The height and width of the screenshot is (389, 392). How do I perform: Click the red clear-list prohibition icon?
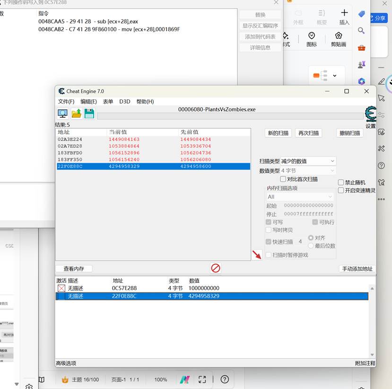216,268
